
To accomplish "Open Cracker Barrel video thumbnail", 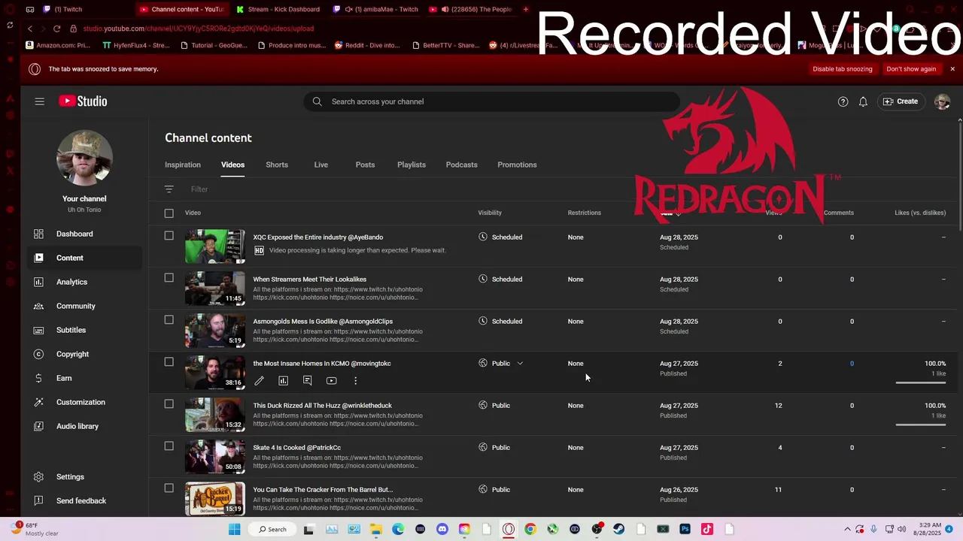I will (215, 499).
